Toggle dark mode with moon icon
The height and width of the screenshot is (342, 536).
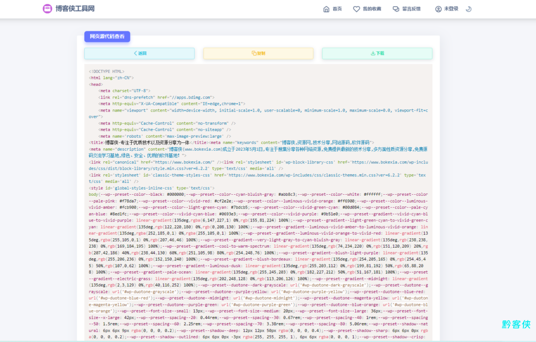tap(468, 9)
